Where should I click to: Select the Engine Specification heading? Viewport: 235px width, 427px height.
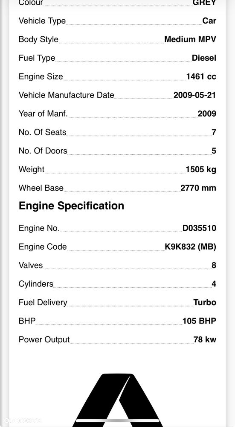(x=72, y=206)
